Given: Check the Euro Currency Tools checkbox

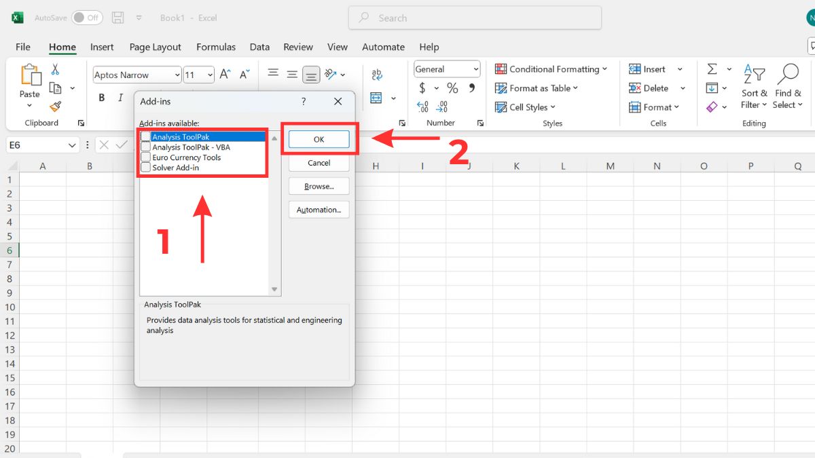Looking at the screenshot, I should [146, 157].
